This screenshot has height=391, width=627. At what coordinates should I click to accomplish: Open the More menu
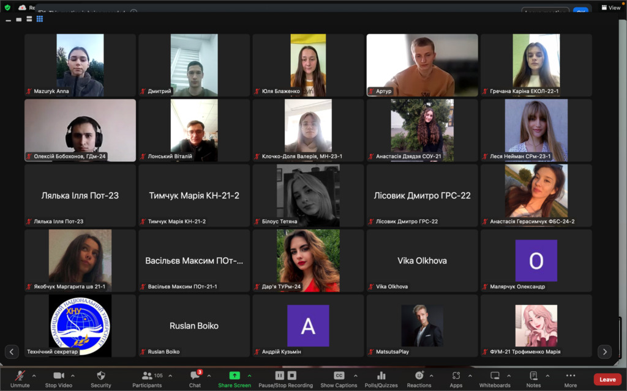click(x=571, y=375)
